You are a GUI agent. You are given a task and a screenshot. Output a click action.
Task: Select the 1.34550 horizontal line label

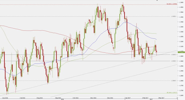173,16
